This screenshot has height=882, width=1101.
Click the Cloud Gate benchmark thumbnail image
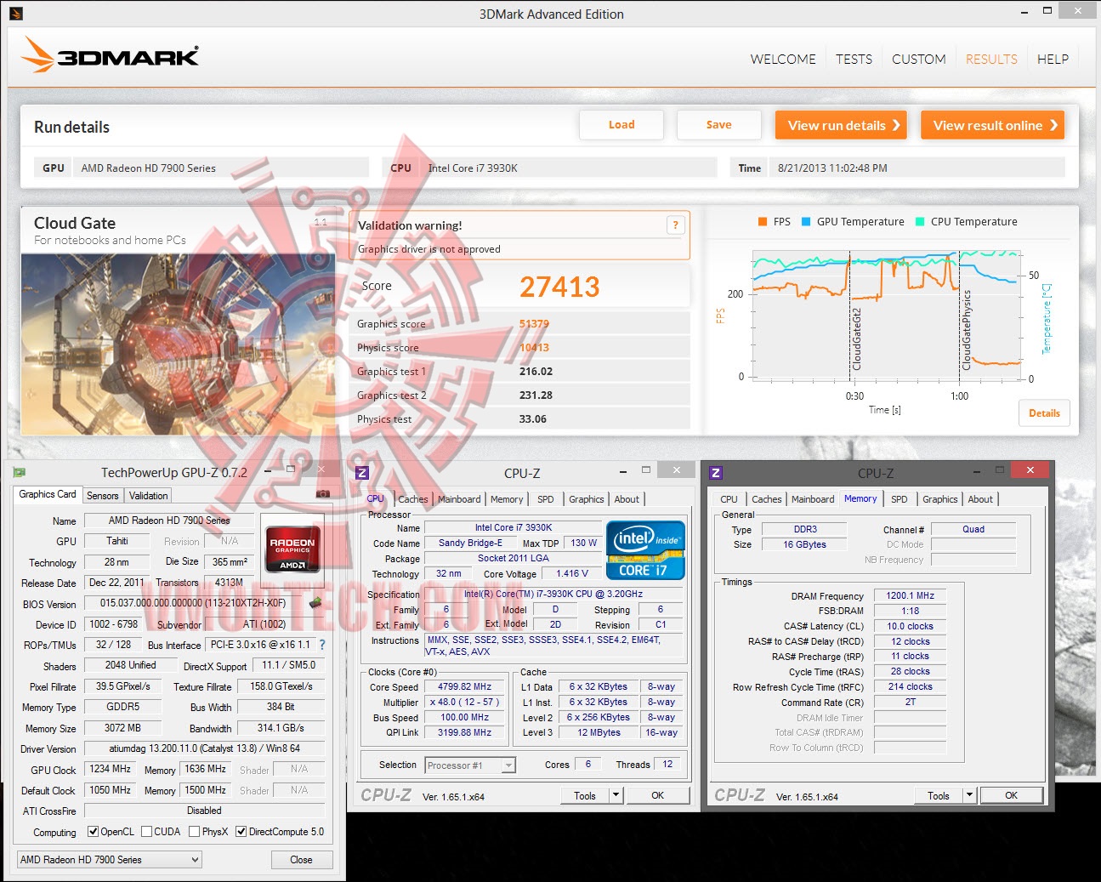pyautogui.click(x=179, y=344)
